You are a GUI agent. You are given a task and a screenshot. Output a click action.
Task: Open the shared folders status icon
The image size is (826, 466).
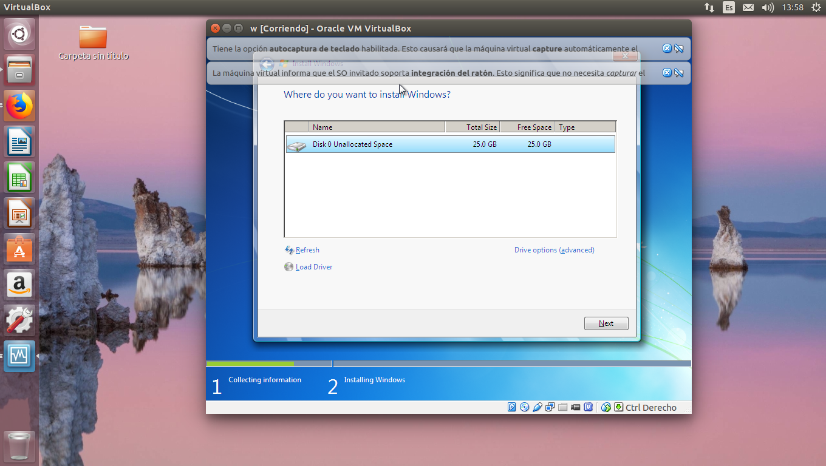click(563, 407)
